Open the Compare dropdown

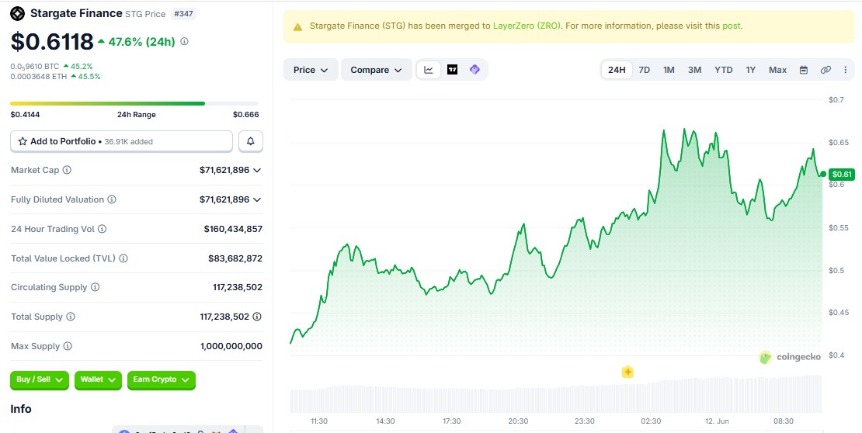click(x=377, y=70)
